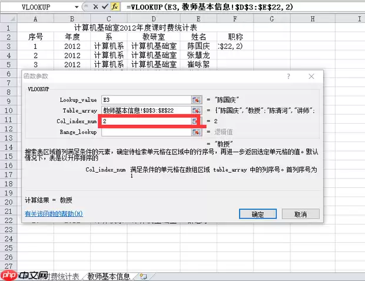
Task: Select column F header
Action: 235,19
